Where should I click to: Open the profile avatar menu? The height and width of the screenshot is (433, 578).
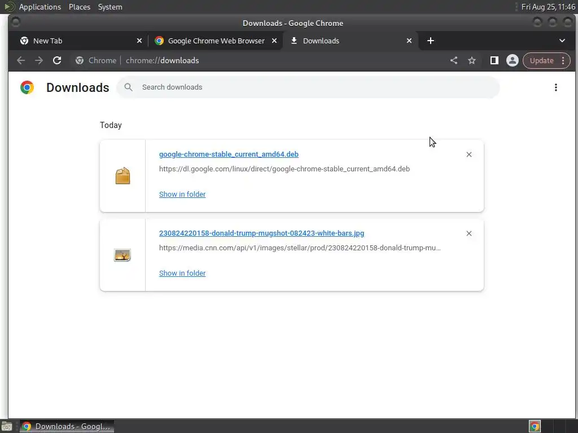coord(513,60)
